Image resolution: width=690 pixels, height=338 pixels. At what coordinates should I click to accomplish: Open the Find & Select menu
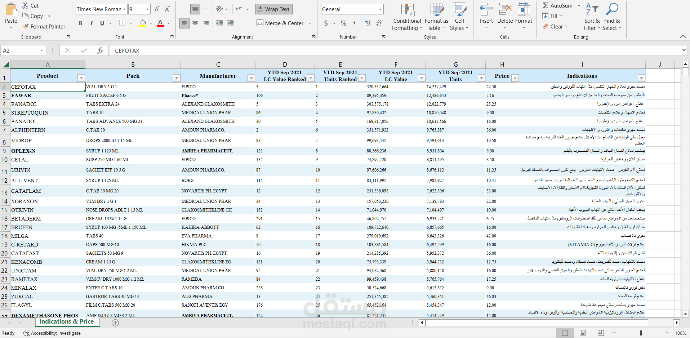(612, 17)
